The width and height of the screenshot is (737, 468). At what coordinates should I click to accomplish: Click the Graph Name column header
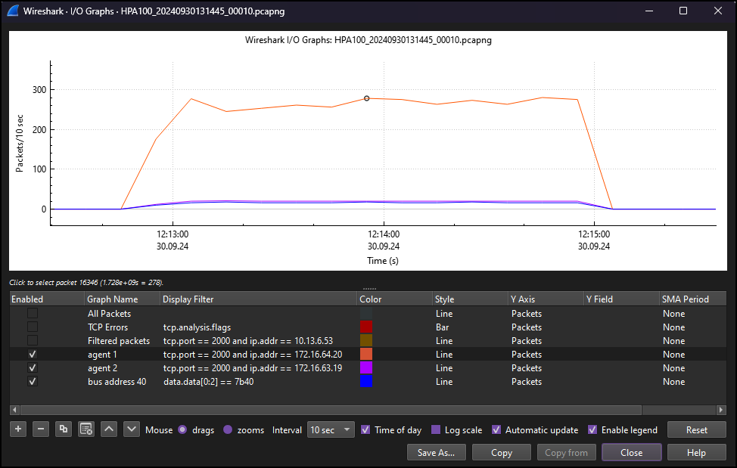123,299
